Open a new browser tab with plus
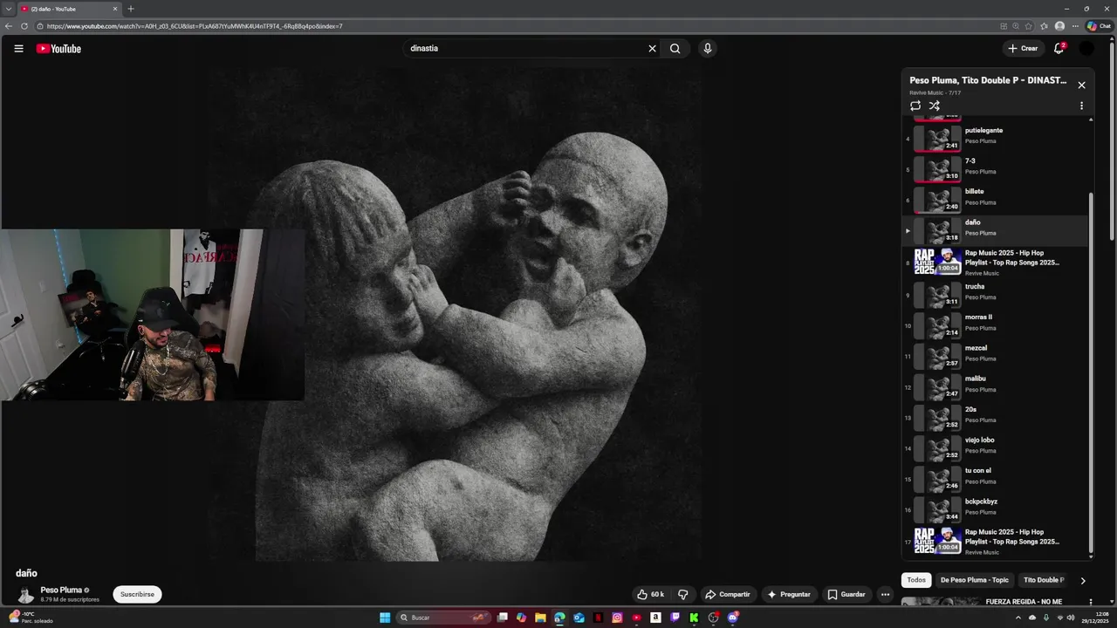The width and height of the screenshot is (1117, 628). [131, 9]
